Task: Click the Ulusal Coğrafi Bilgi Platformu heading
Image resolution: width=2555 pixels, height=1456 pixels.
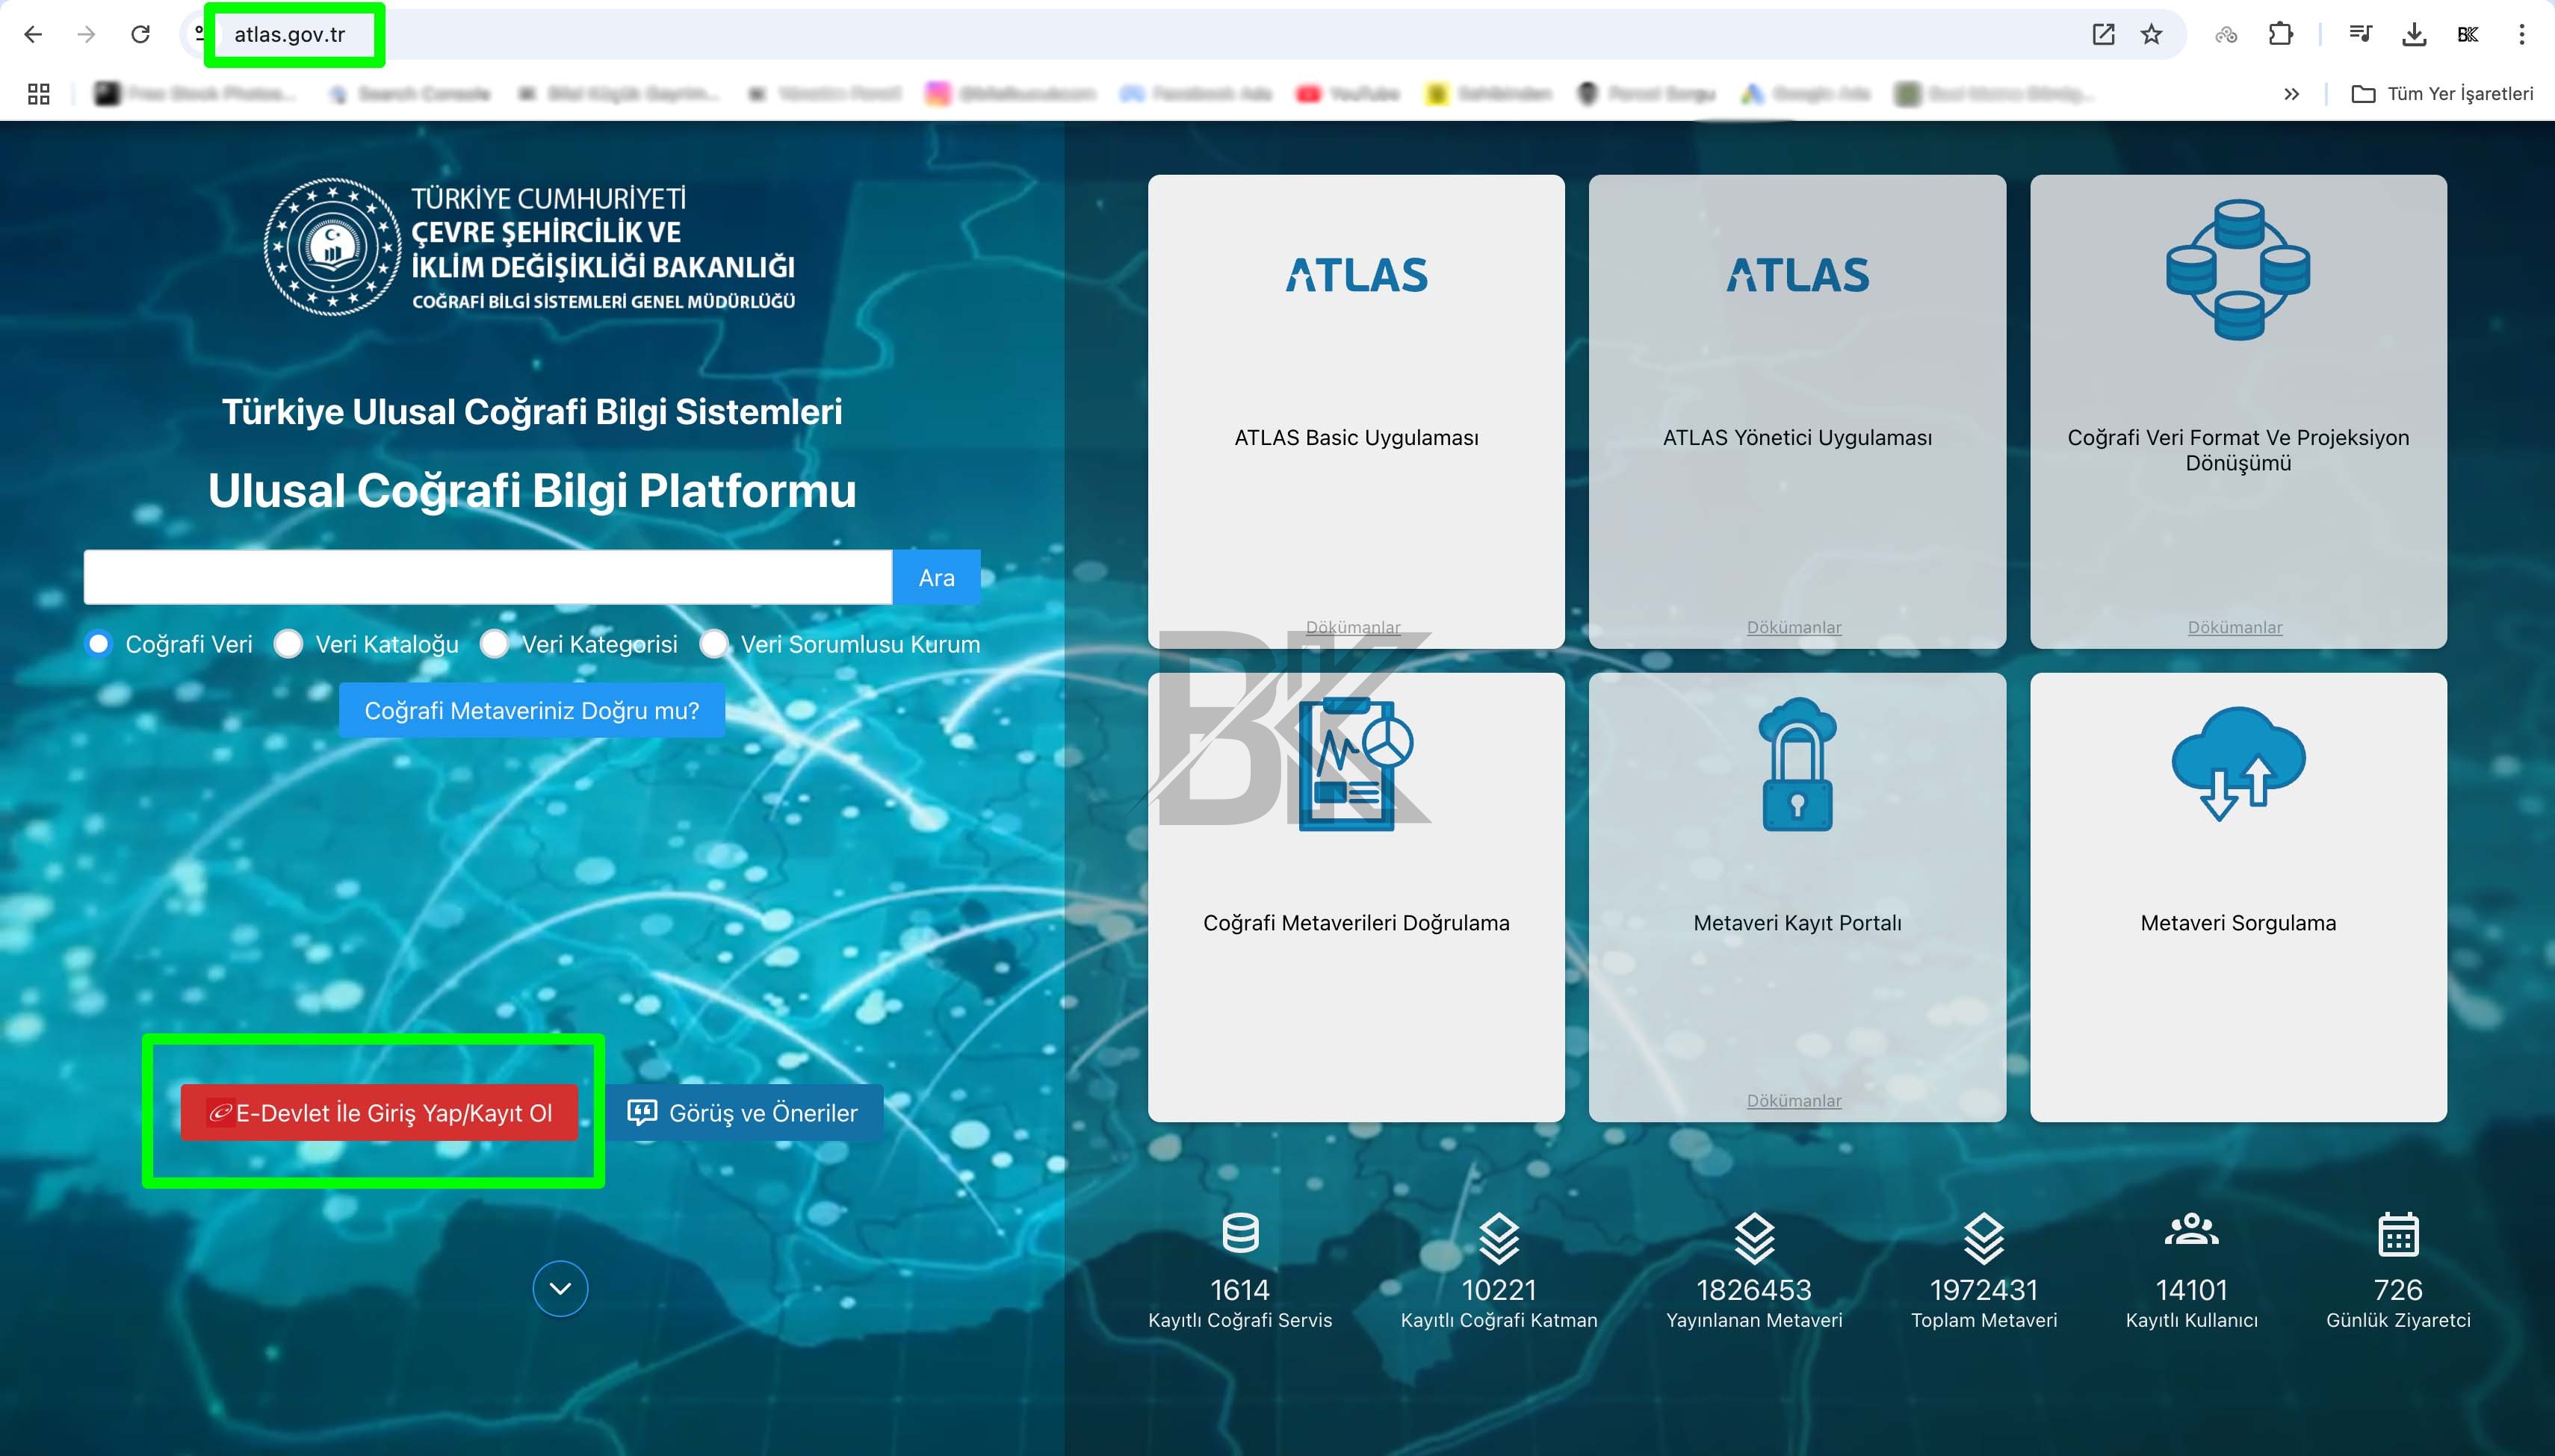Action: click(x=532, y=490)
